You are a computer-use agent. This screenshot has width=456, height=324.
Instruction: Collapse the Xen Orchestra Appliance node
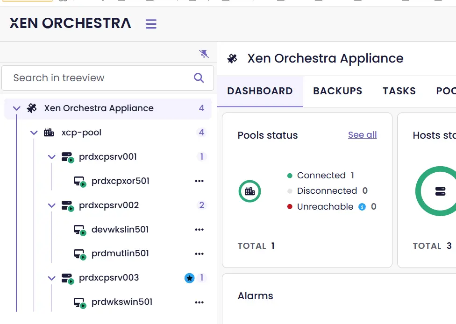click(x=16, y=108)
